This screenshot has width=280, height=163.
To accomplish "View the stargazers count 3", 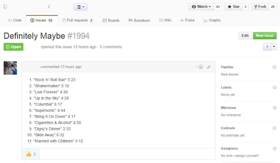I will [x=245, y=7].
